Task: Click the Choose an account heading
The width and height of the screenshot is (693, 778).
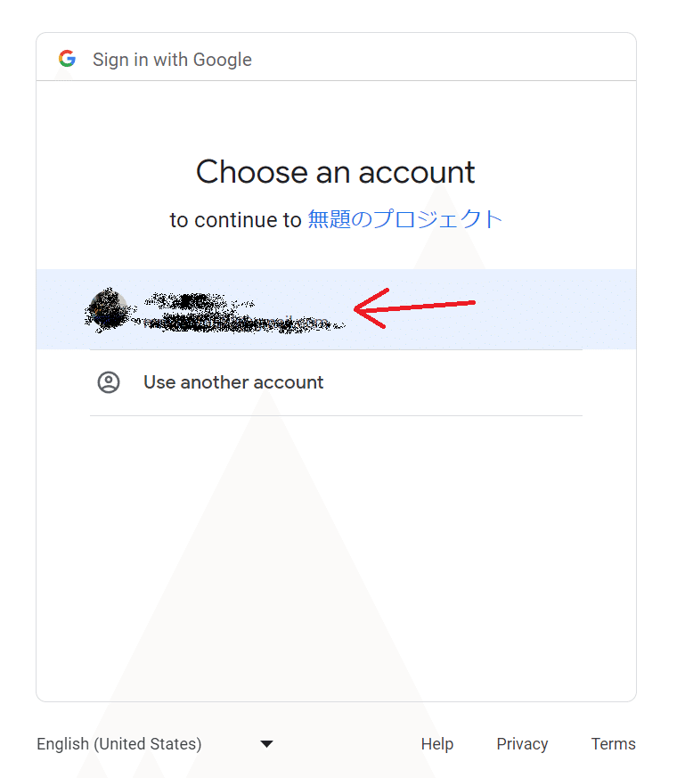Action: tap(335, 172)
